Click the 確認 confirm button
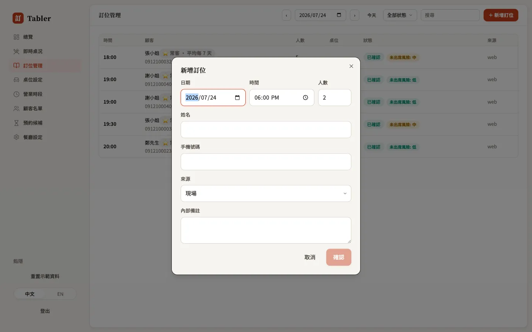Viewport: 532px width, 332px height. tap(338, 257)
